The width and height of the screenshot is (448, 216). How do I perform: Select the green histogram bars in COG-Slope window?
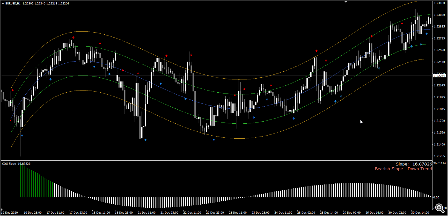click(37, 181)
